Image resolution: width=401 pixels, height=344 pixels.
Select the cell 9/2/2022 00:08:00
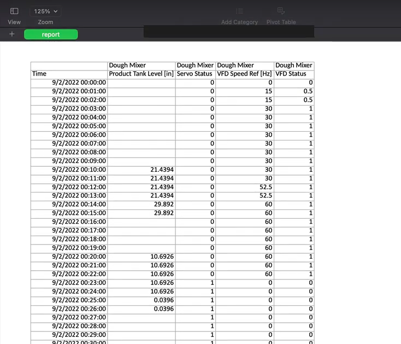click(x=69, y=152)
